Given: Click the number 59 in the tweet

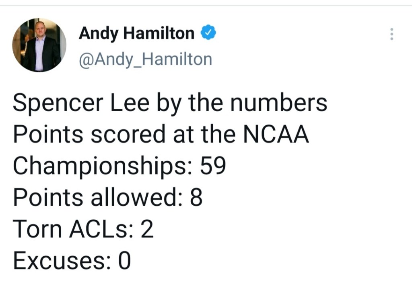Looking at the screenshot, I should pyautogui.click(x=213, y=166).
